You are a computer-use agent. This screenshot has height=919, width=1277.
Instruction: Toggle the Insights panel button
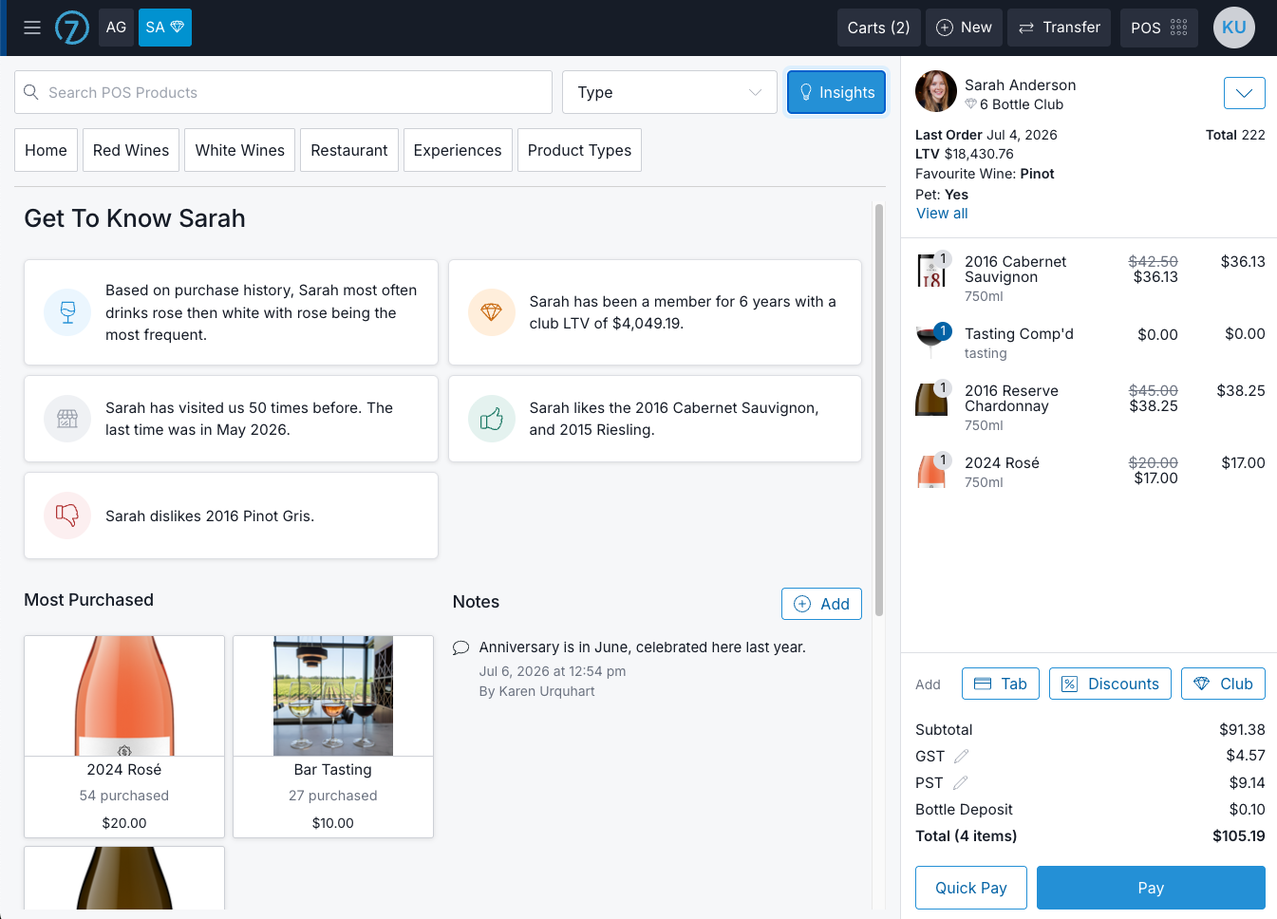836,92
